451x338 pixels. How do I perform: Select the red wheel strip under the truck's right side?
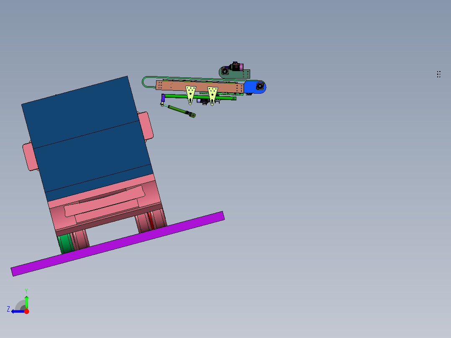tap(151, 220)
